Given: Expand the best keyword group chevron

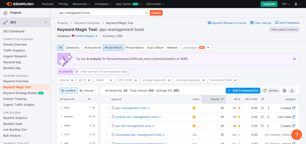Looking at the screenshot, I should [61, 108].
